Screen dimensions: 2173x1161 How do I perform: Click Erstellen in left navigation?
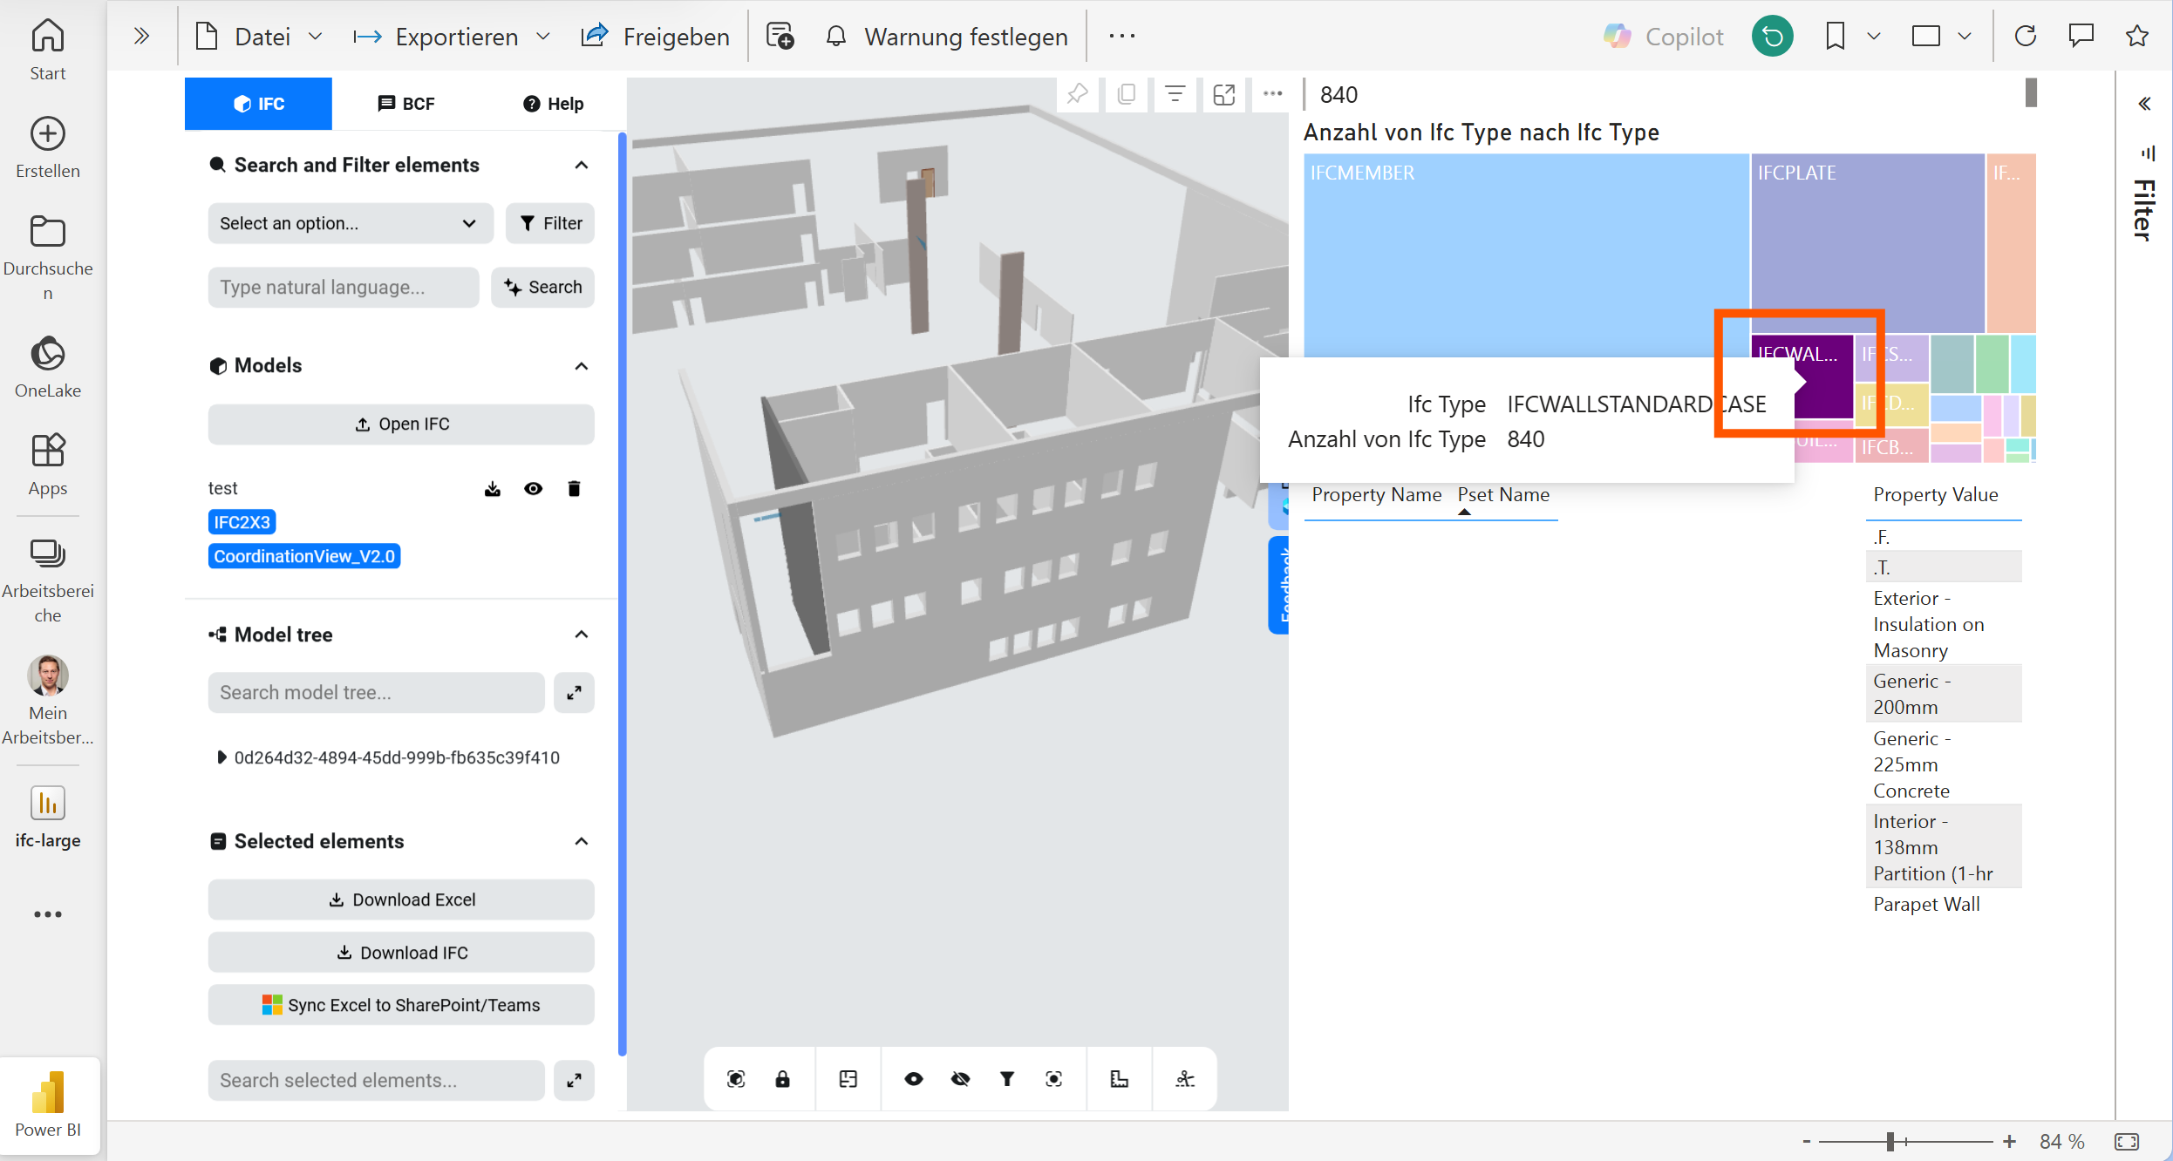(48, 147)
